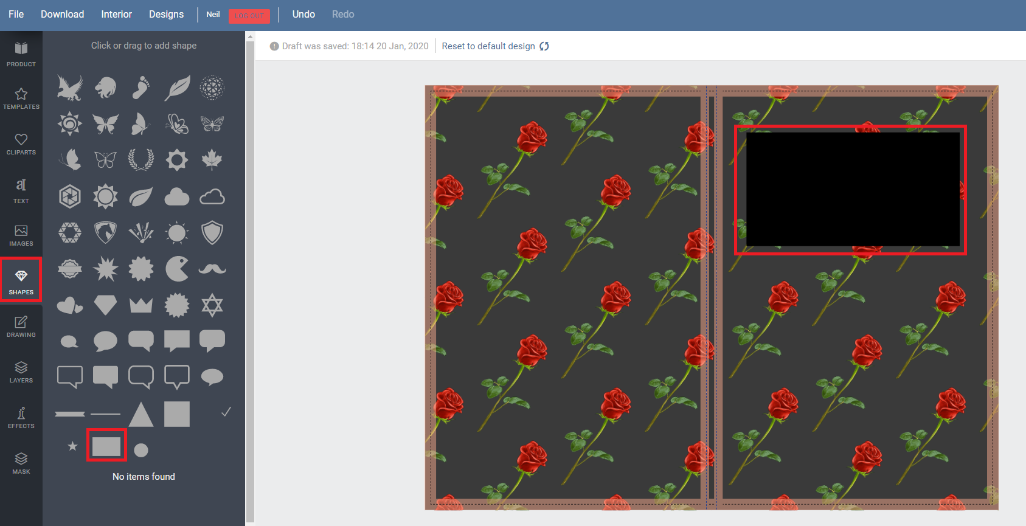Open the Interior menu

pos(117,14)
